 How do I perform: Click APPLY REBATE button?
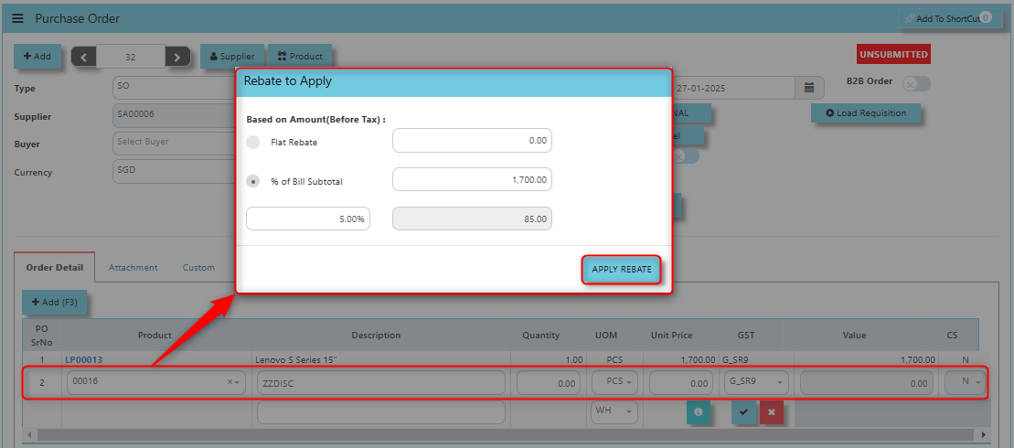622,270
